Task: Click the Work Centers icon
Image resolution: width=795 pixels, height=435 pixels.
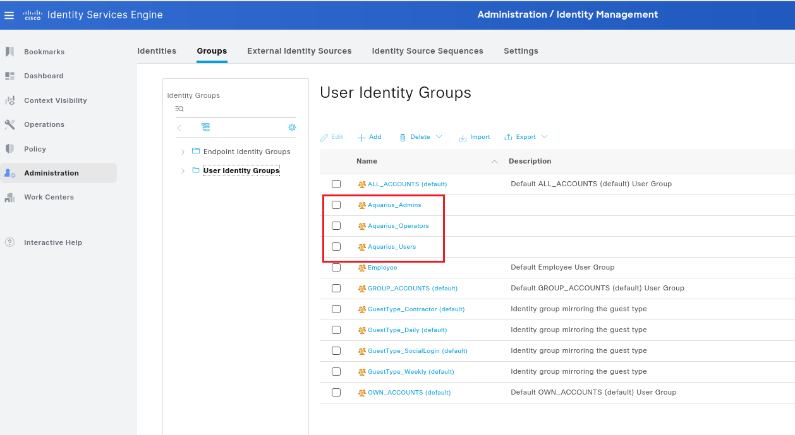Action: click(x=9, y=197)
